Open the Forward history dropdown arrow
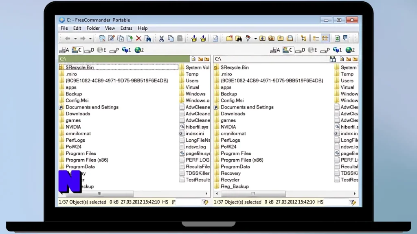 click(x=90, y=39)
